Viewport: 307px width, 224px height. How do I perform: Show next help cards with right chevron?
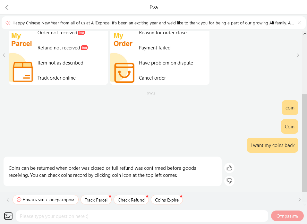298,55
